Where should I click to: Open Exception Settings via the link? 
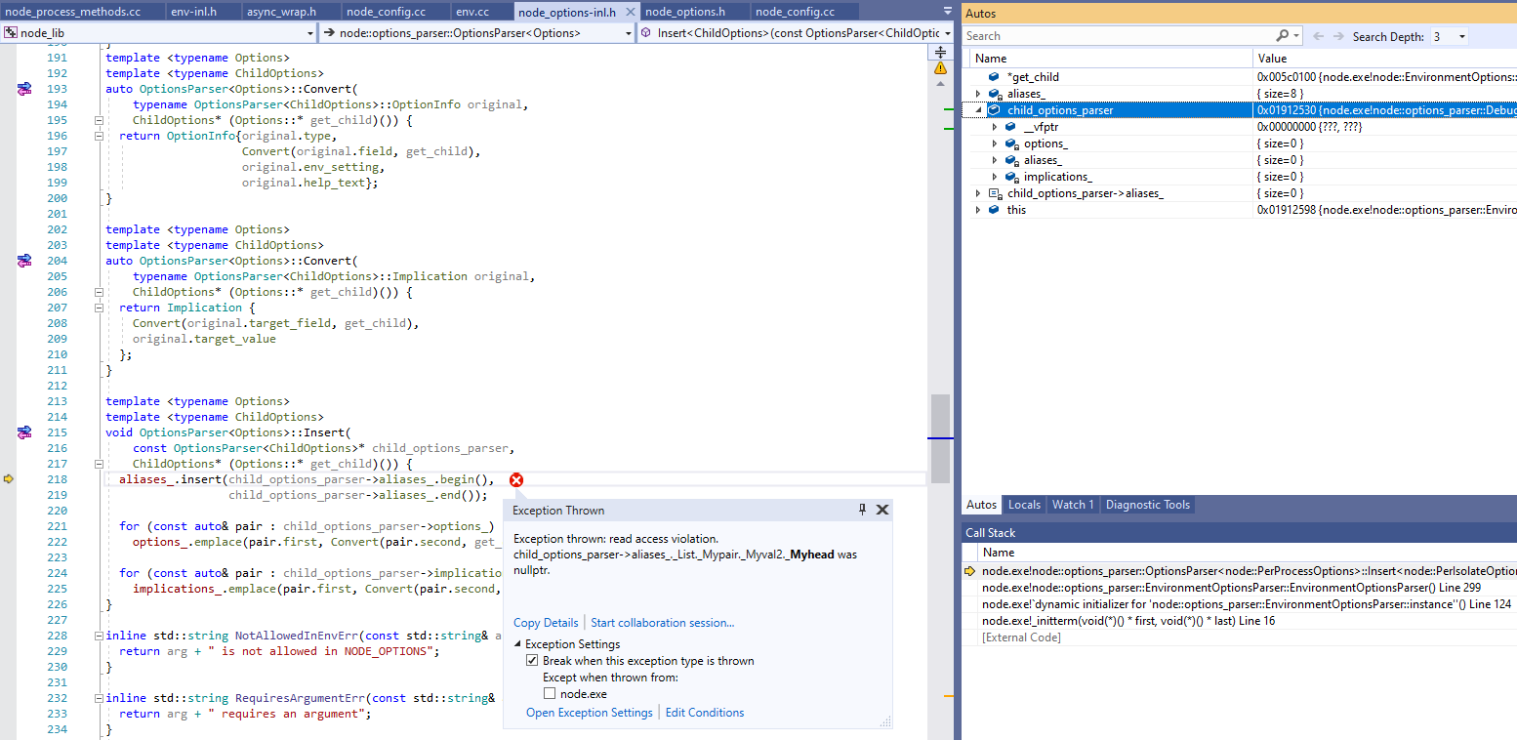(589, 713)
